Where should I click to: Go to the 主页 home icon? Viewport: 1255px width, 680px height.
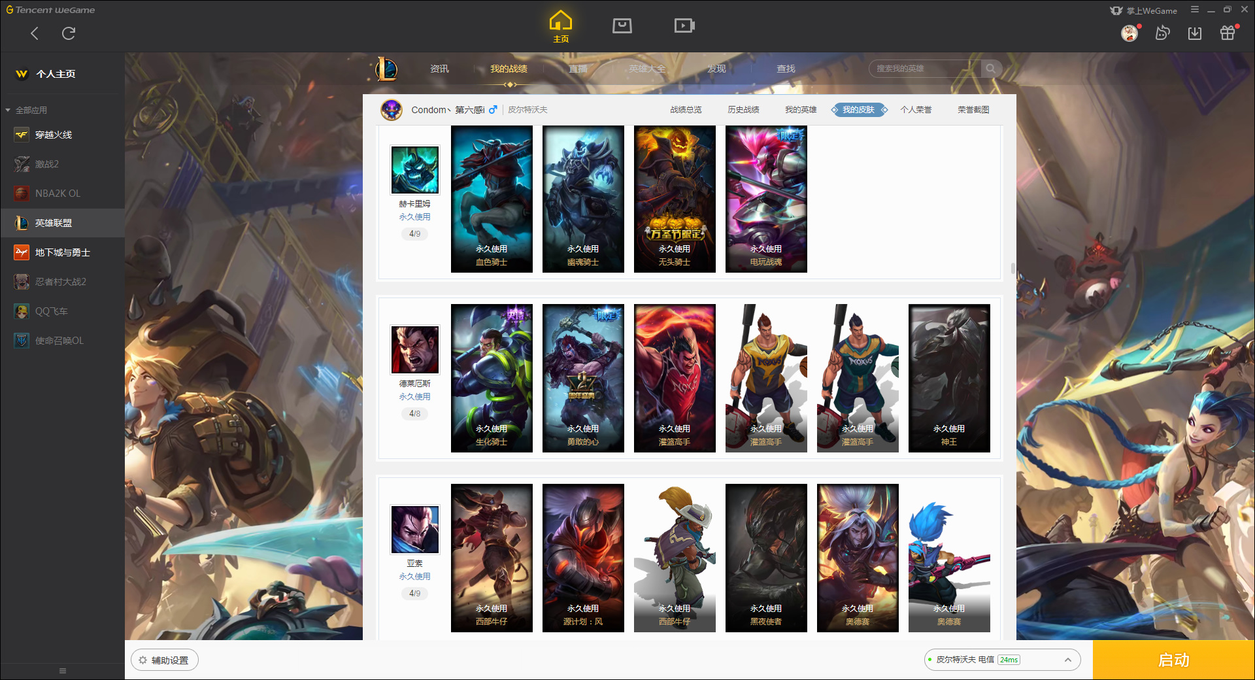click(560, 26)
